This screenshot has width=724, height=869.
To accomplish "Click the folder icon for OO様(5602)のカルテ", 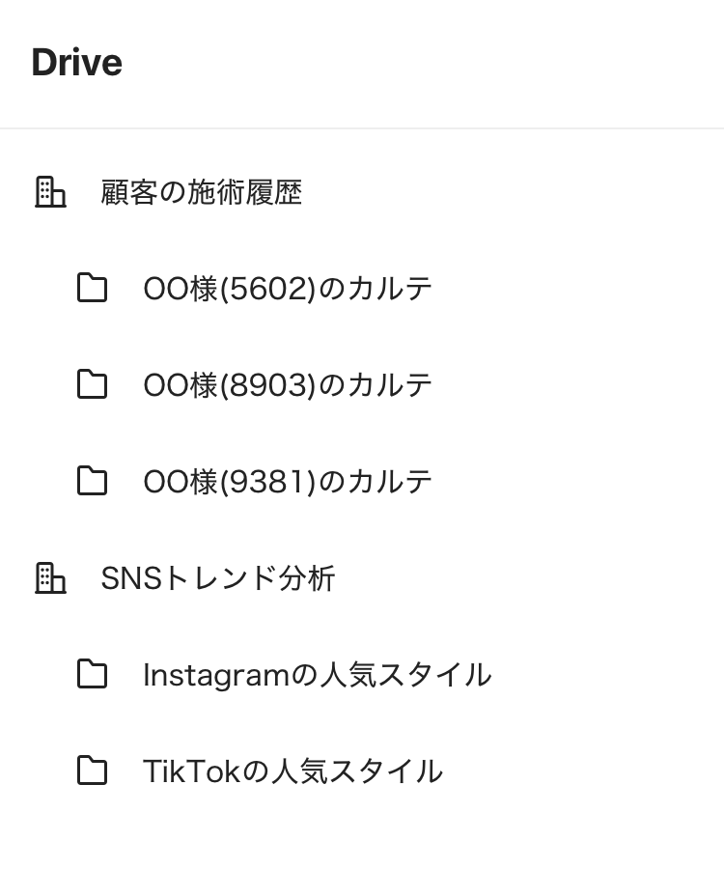I will point(92,289).
